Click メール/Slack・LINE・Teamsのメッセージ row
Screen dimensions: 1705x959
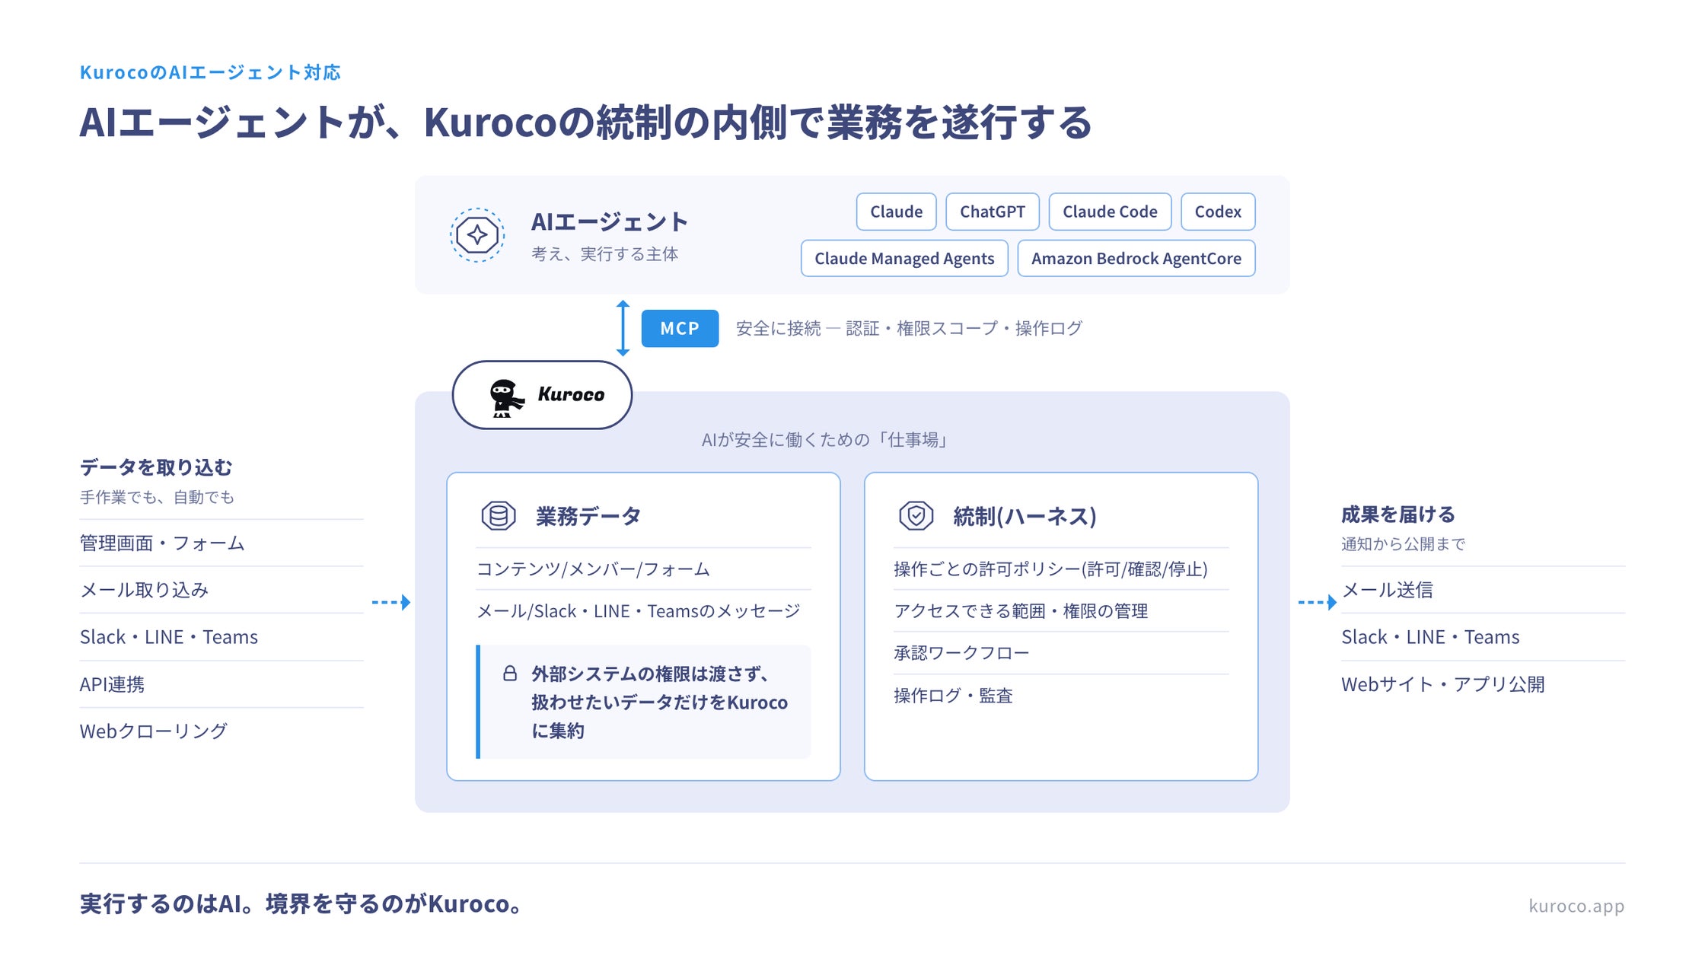643,611
